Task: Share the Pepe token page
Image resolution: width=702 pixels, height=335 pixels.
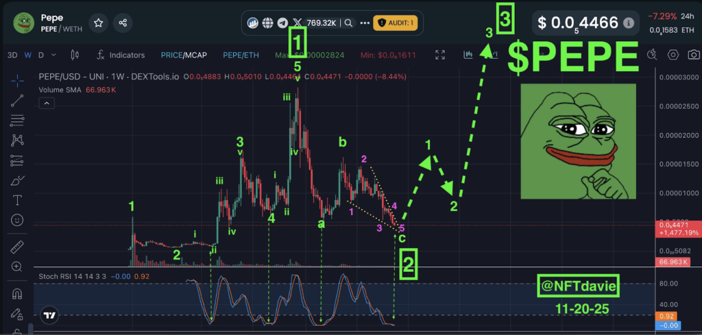Action: (123, 23)
